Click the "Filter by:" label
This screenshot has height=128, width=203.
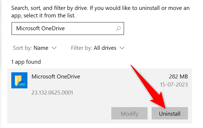point(81,48)
